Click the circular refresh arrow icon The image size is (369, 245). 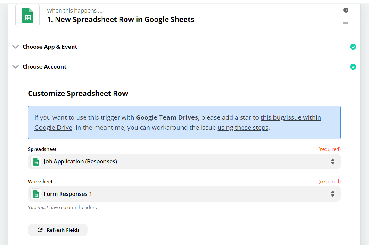point(40,230)
